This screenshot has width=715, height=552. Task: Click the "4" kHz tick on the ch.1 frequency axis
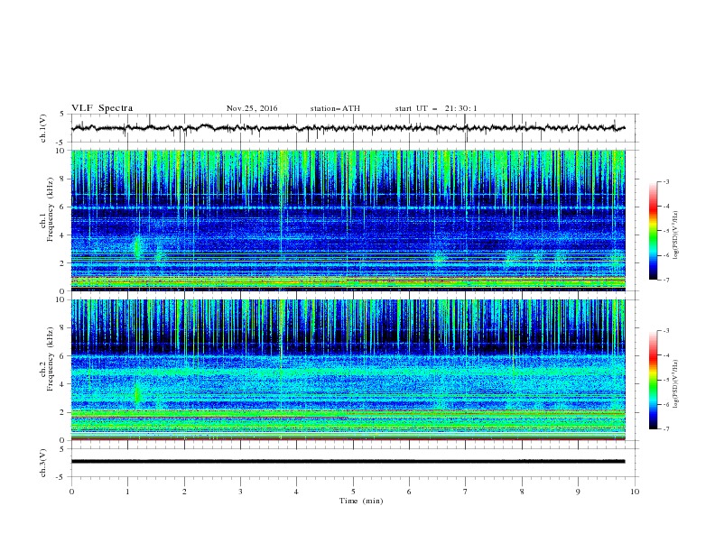coord(63,235)
